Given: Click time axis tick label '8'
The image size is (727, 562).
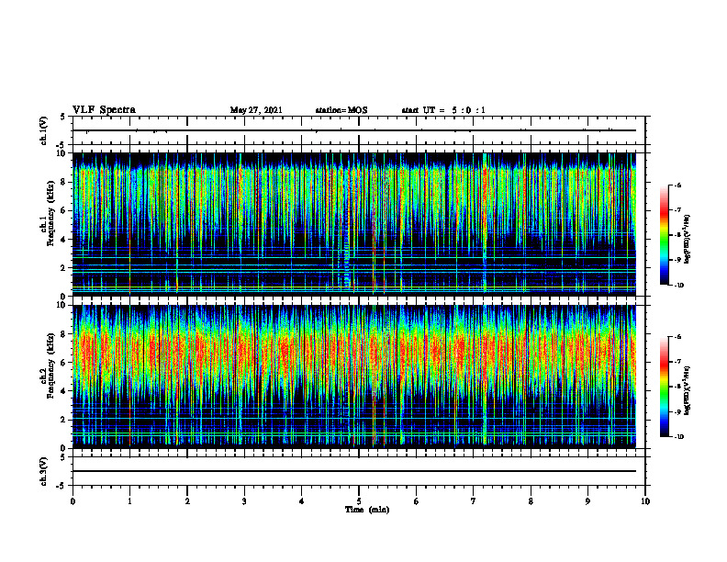Looking at the screenshot, I should coord(531,501).
